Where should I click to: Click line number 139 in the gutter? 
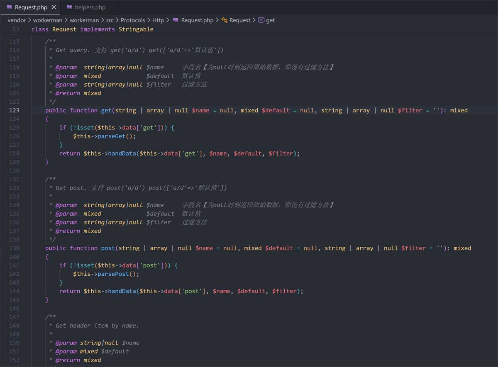coord(14,248)
